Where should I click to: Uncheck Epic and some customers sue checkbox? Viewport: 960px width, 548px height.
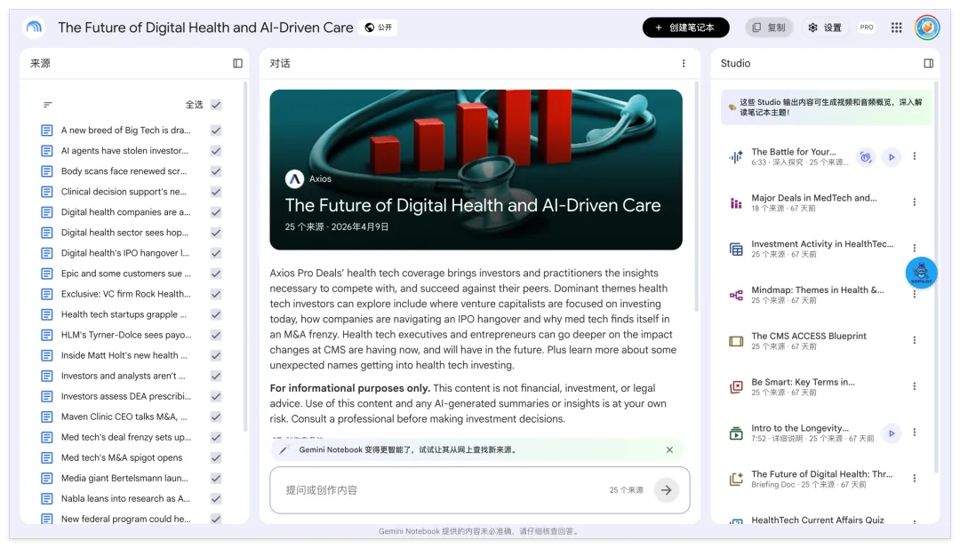click(x=215, y=274)
